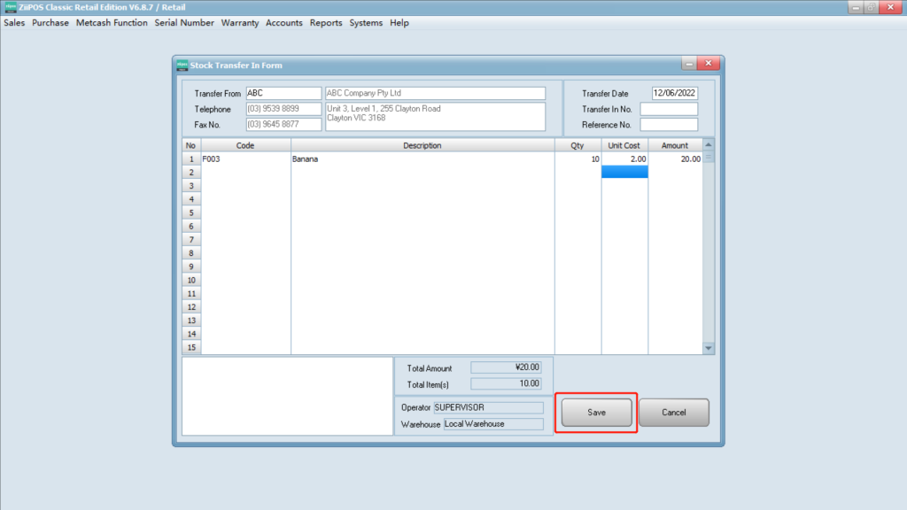This screenshot has width=907, height=510.
Task: Click the Transfer Date field
Action: (x=675, y=93)
